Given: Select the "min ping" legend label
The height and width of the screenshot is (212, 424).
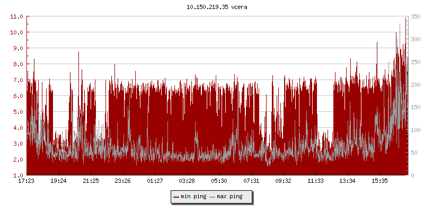Looking at the screenshot, I should pyautogui.click(x=193, y=197).
